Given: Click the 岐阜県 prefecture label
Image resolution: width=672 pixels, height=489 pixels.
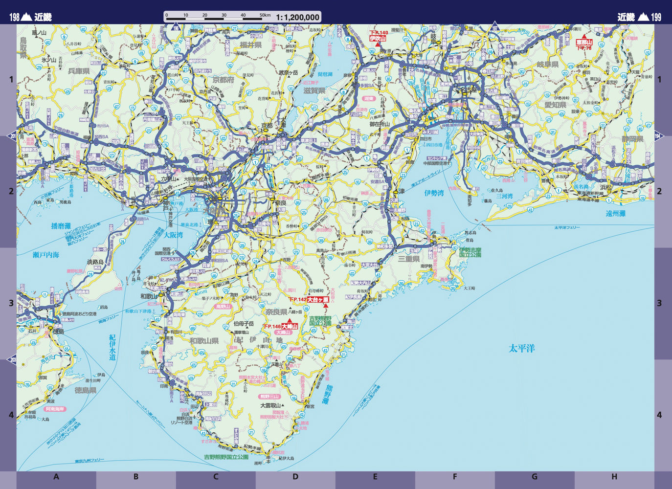Looking at the screenshot, I should click(547, 64).
